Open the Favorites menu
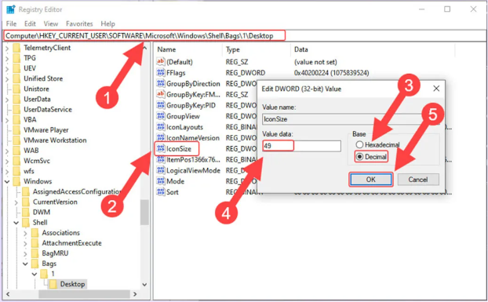488x302 pixels. click(x=79, y=24)
